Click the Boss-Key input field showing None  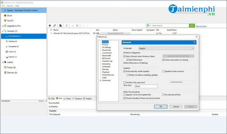(x=146, y=86)
